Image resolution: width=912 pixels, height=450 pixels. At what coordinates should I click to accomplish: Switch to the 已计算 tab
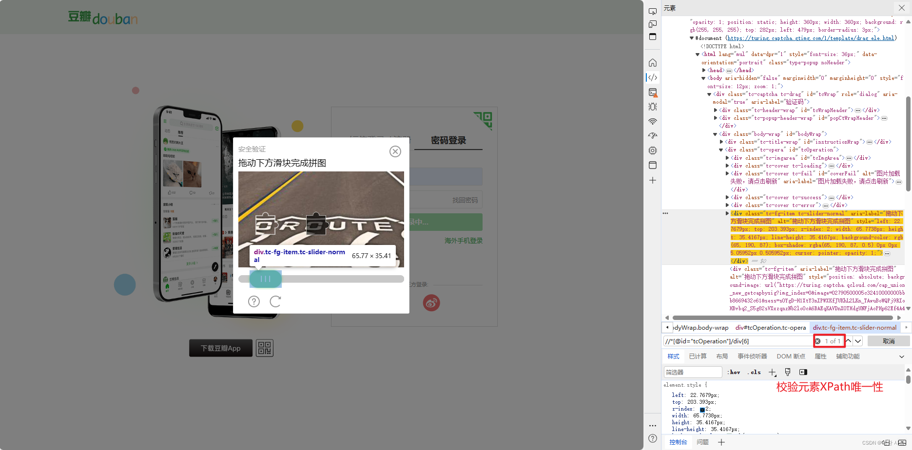tap(698, 356)
